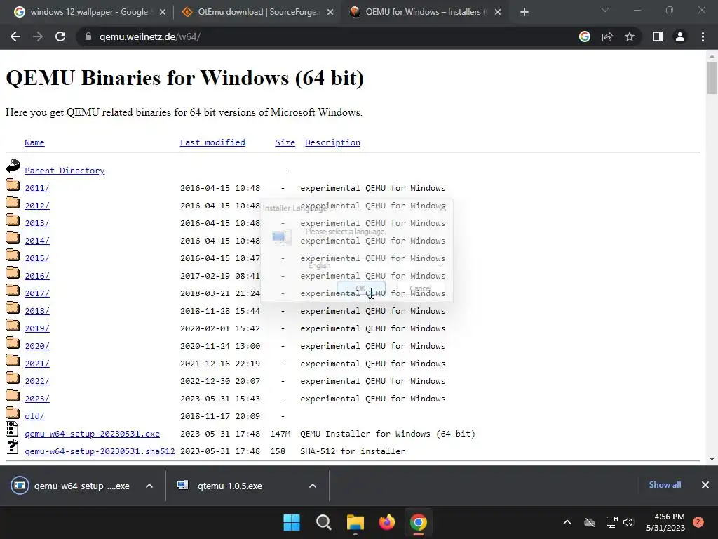Click the address bar URL field
Screen dimensions: 718x539
(x=320, y=36)
